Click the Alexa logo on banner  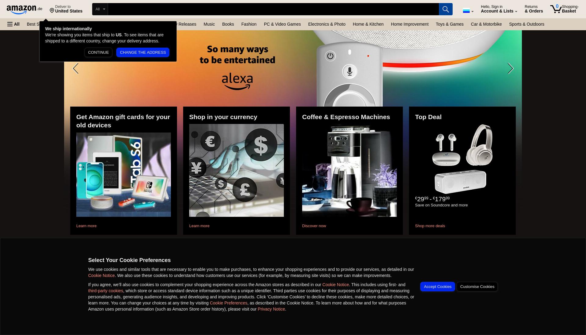pyautogui.click(x=237, y=81)
